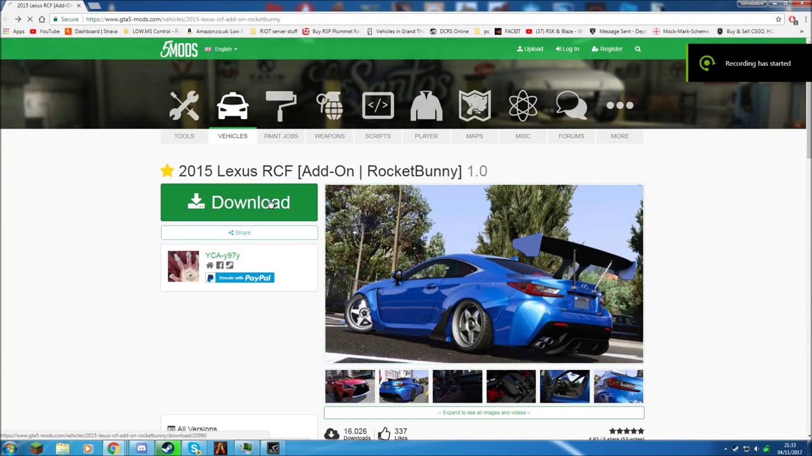Show more bookmarks via chevron
812x456 pixels.
pyautogui.click(x=802, y=31)
